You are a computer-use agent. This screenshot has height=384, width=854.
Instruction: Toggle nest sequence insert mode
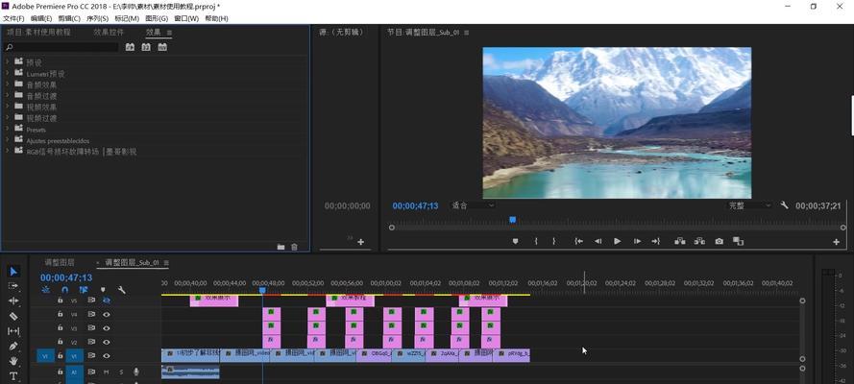[x=46, y=290]
